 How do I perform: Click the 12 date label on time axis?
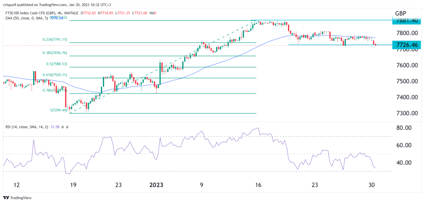click(17, 186)
